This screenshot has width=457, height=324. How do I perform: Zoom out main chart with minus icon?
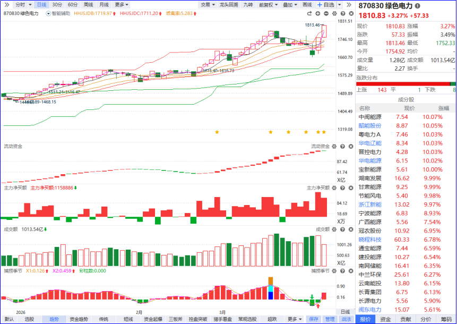click(x=326, y=13)
